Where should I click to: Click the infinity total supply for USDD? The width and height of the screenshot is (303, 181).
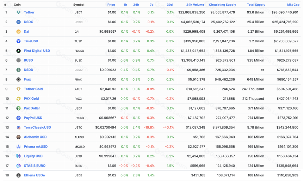262,70
